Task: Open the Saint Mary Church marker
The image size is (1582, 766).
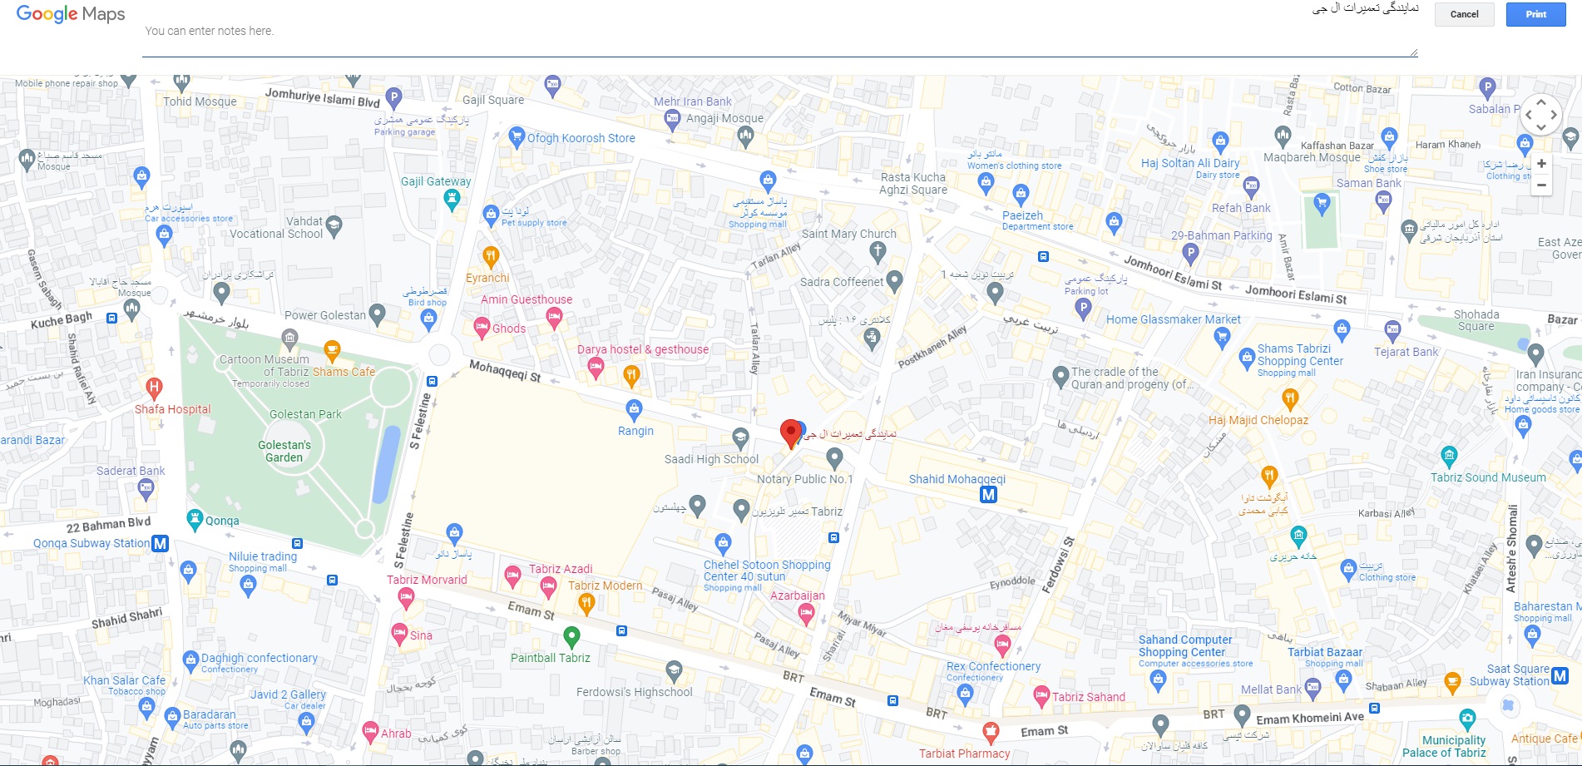Action: pyautogui.click(x=878, y=251)
